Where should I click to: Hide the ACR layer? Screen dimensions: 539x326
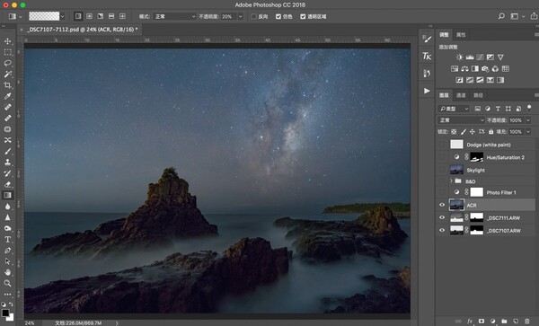[442, 205]
